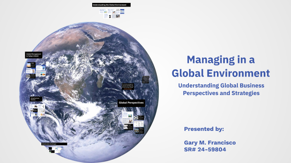The image size is (291, 163).
Task: Click the slide cluster under Doing Business Globally
Action: (x=38, y=110)
